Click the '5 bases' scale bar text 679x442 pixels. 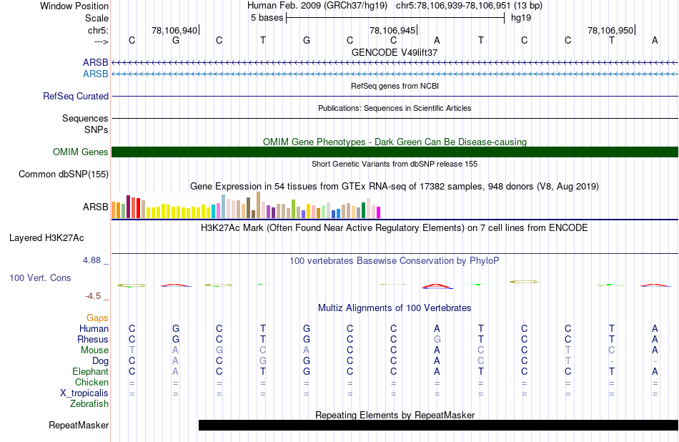(x=267, y=18)
